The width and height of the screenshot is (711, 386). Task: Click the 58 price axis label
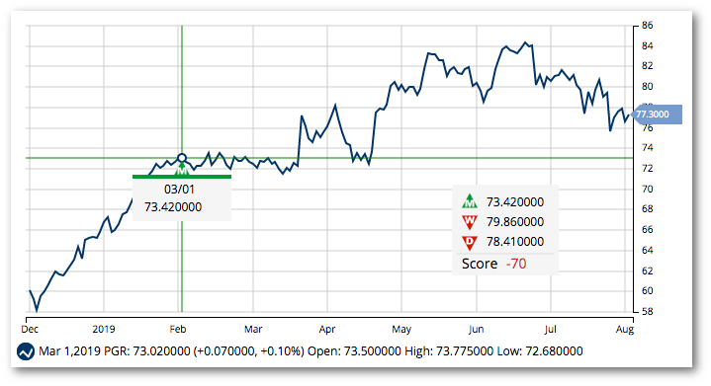tap(648, 311)
